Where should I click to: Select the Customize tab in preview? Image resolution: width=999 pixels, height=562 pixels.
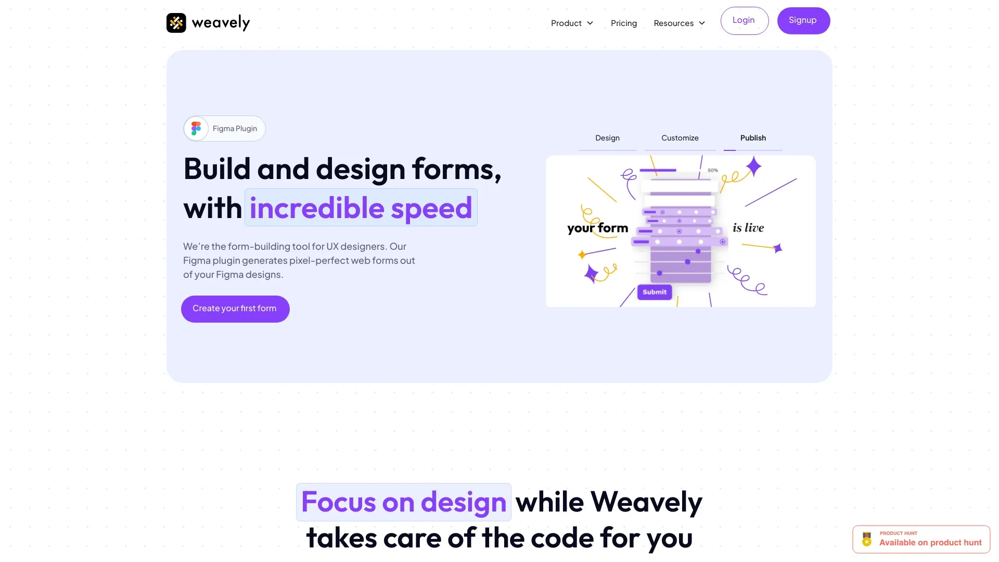tap(679, 137)
